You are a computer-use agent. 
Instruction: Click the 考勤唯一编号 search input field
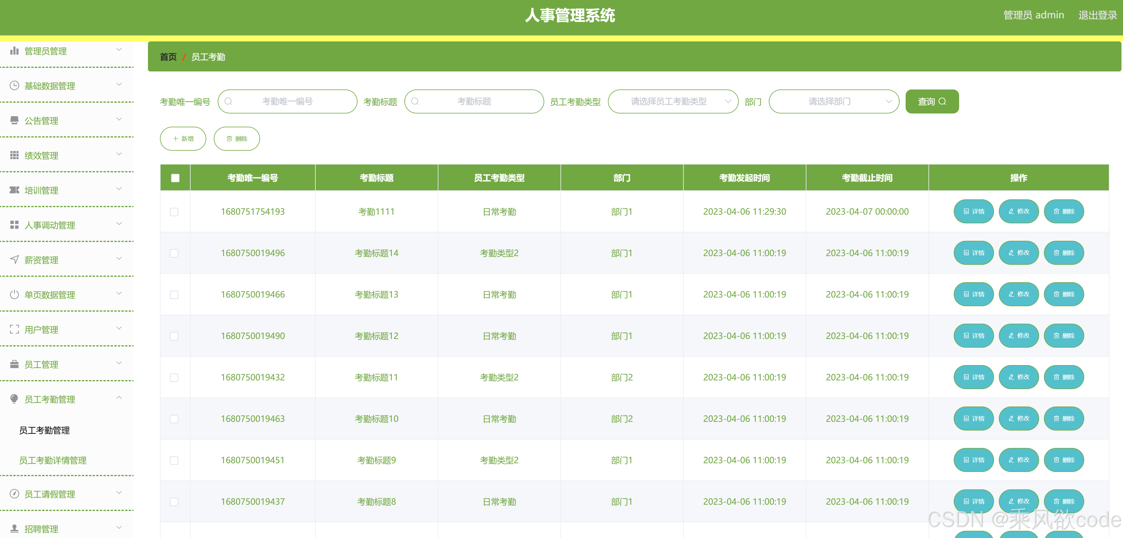[287, 101]
